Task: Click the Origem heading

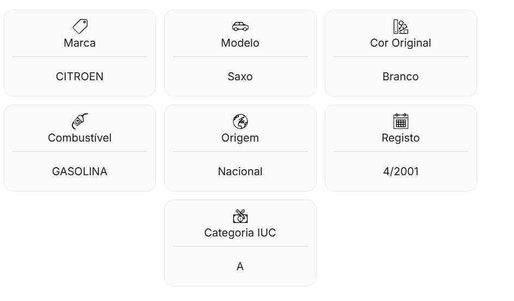Action: tap(240, 138)
